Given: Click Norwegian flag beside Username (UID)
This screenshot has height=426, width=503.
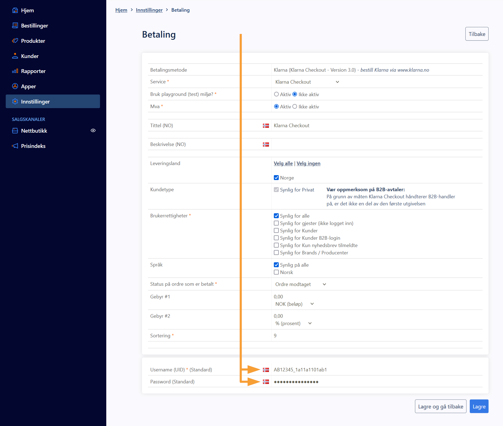Looking at the screenshot, I should 266,370.
